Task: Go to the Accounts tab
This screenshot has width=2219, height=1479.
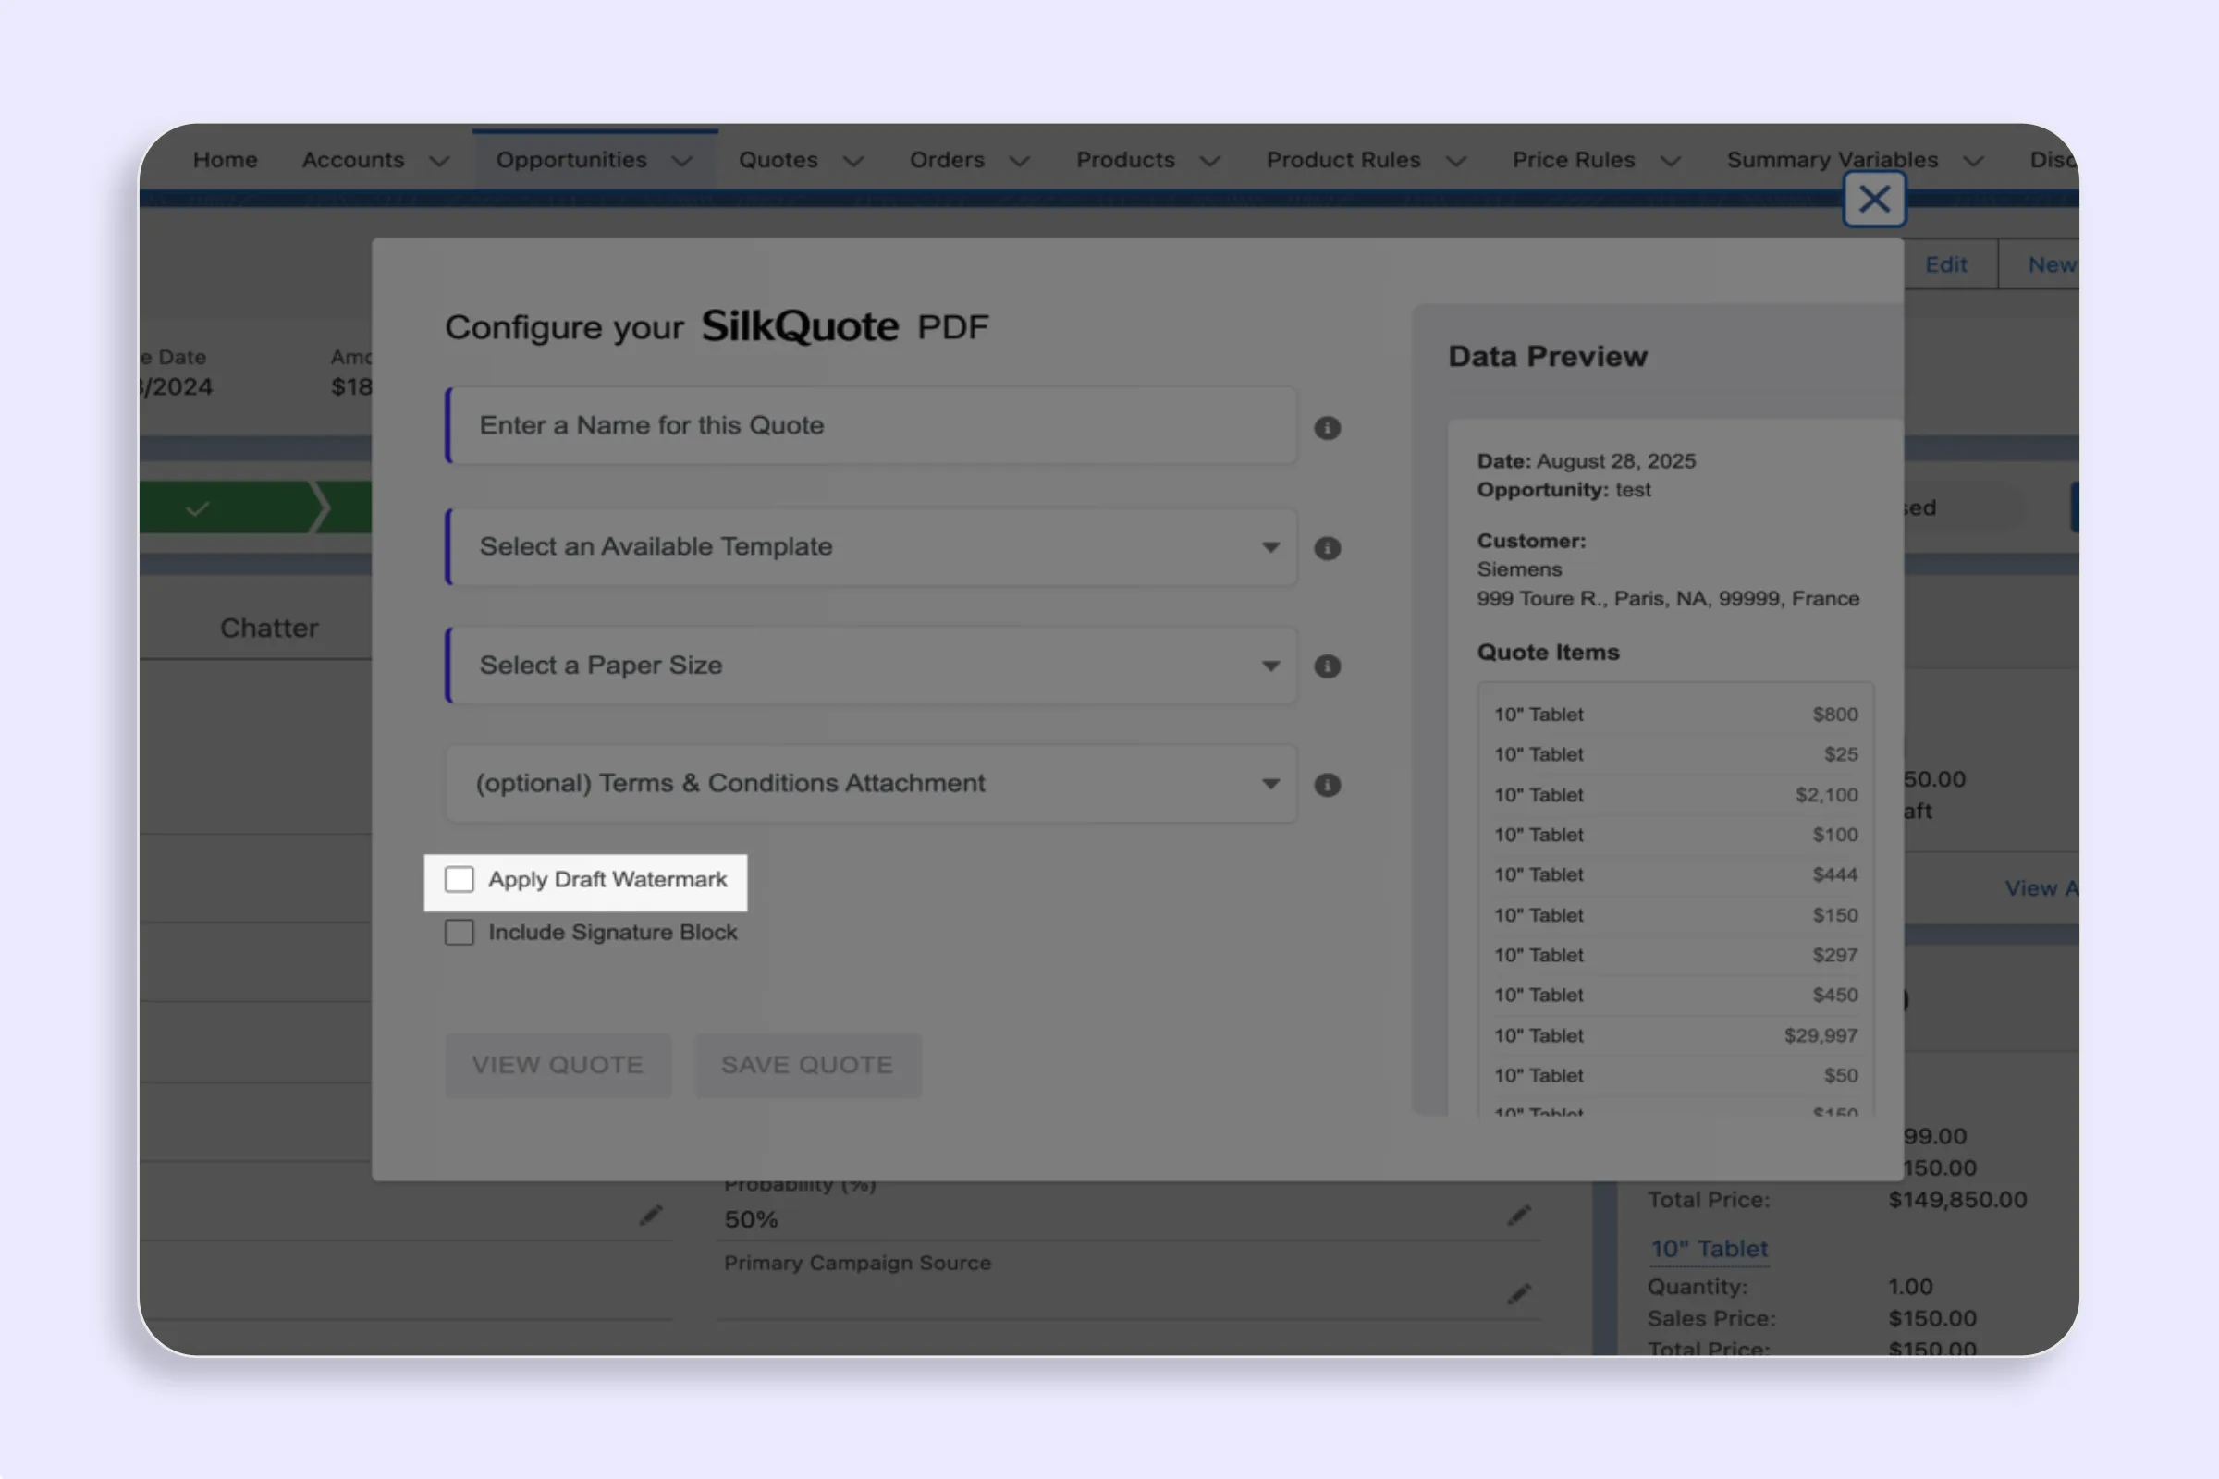Action: [x=353, y=160]
